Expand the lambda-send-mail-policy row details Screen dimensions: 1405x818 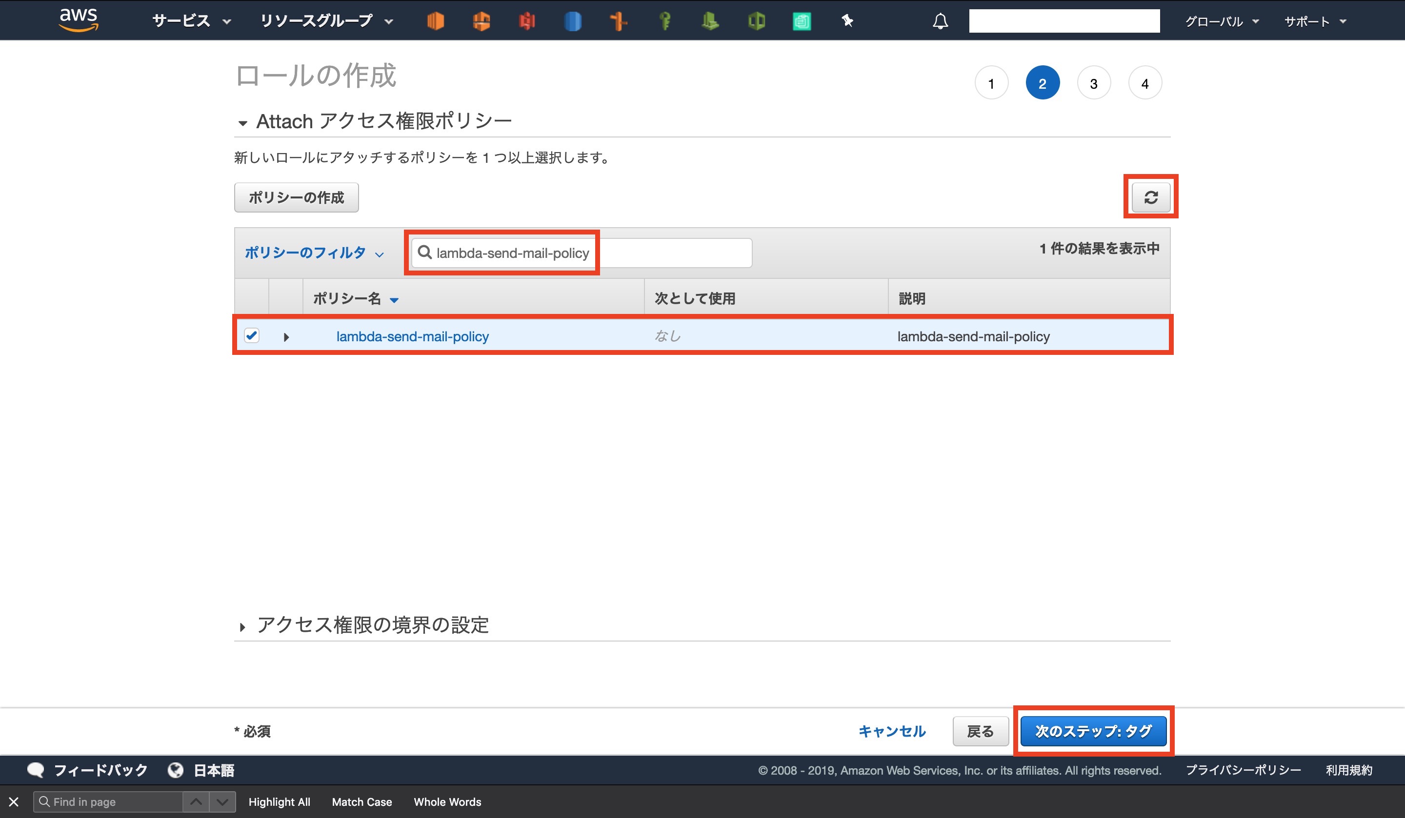[x=286, y=336]
